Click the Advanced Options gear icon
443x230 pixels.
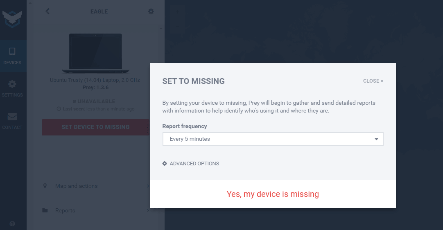pos(165,164)
